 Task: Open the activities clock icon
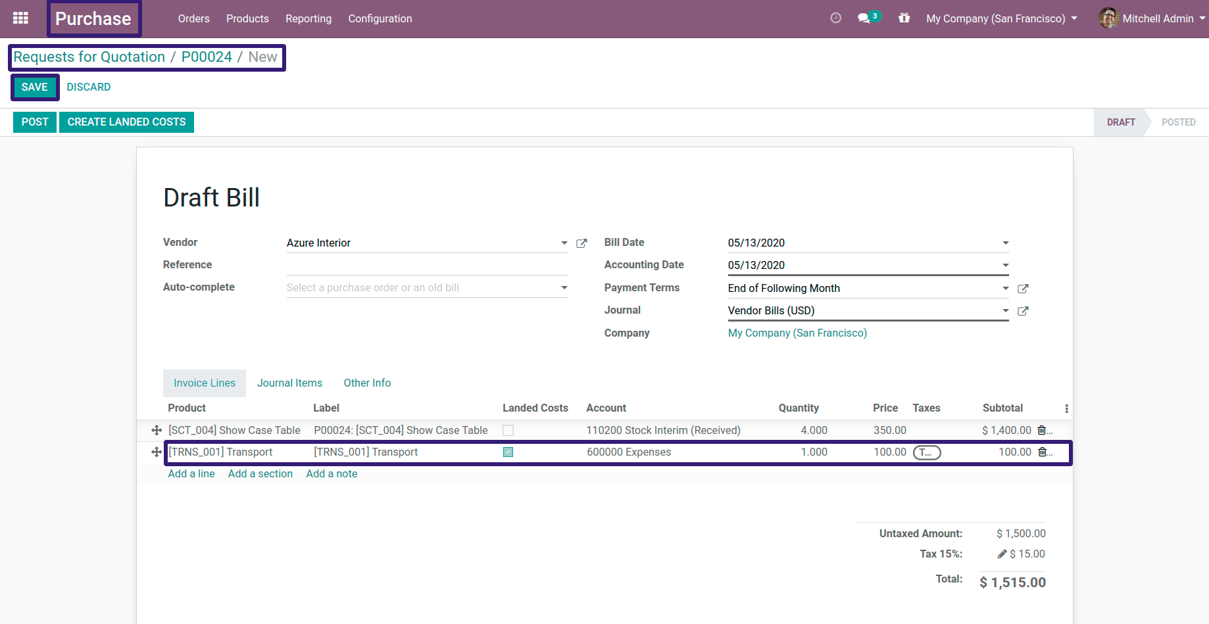pyautogui.click(x=835, y=18)
